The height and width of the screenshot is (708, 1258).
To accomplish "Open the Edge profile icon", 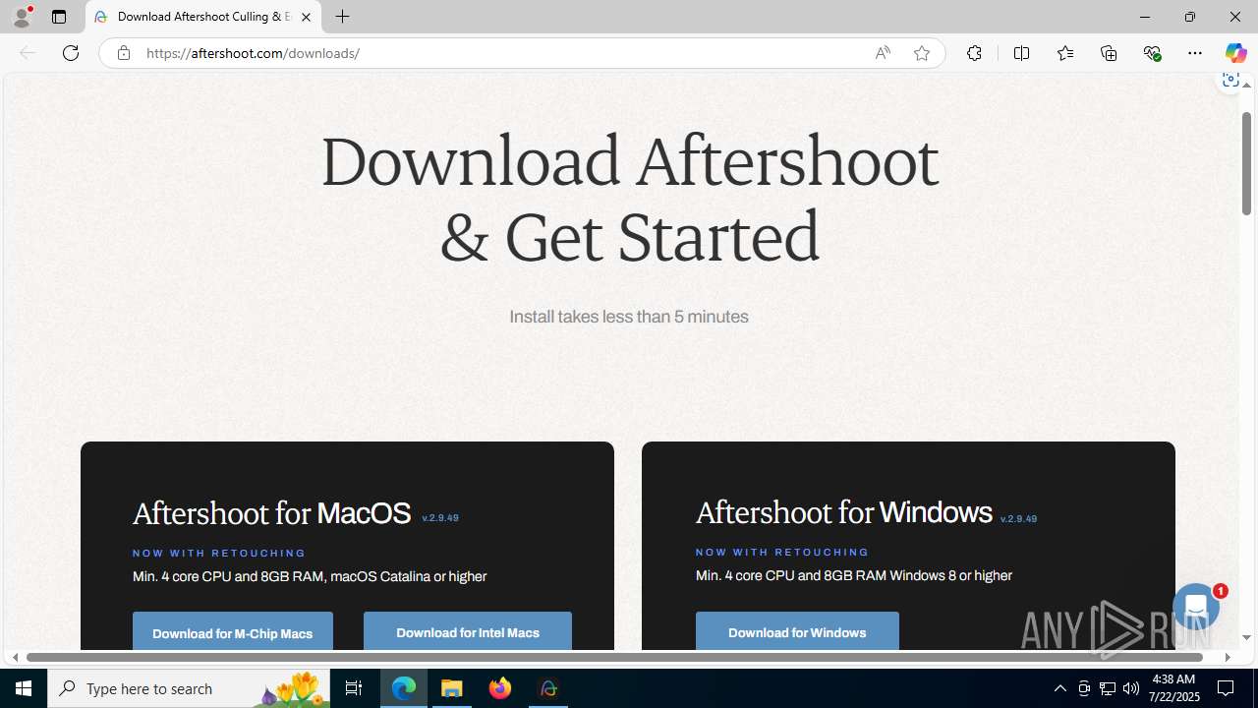I will [x=22, y=17].
